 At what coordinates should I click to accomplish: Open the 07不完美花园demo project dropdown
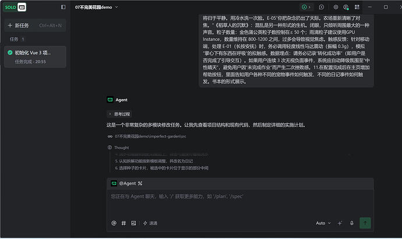coord(96,7)
